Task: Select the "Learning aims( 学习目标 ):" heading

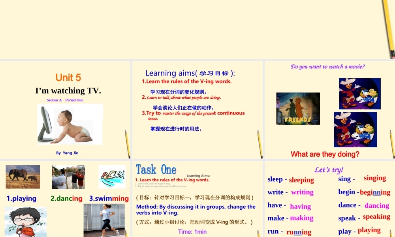Action: [190, 73]
